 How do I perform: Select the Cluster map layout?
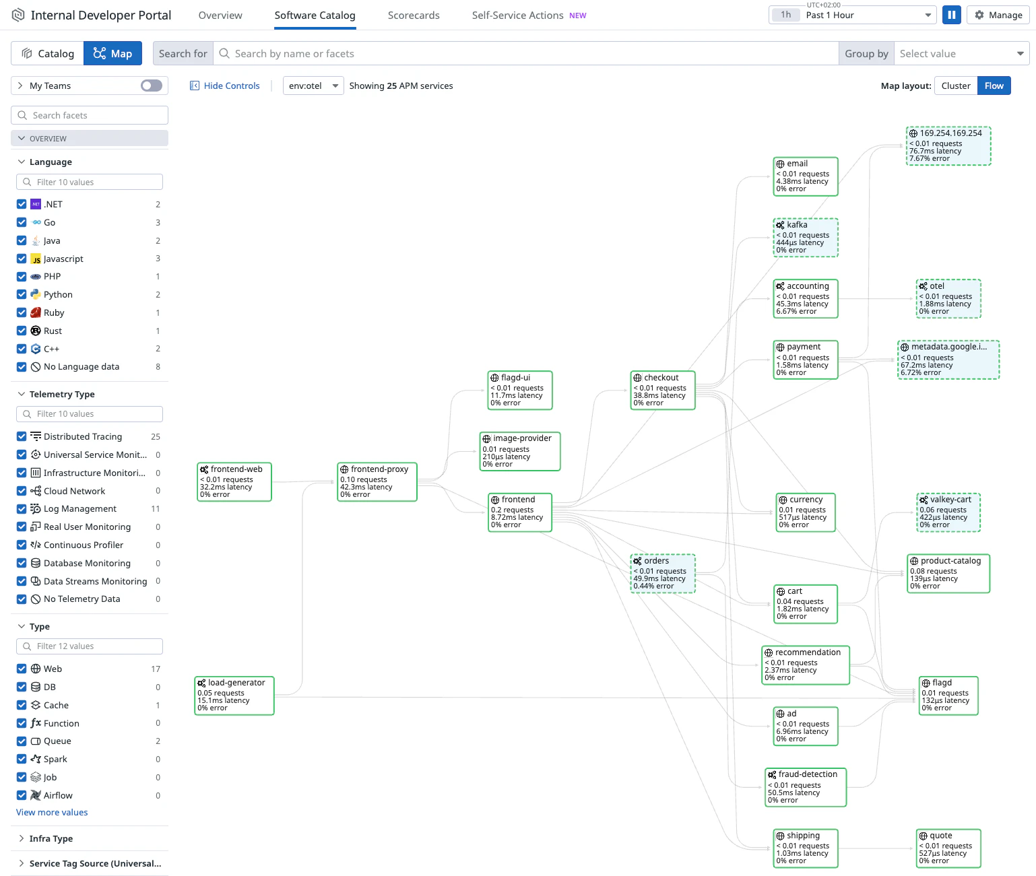956,86
